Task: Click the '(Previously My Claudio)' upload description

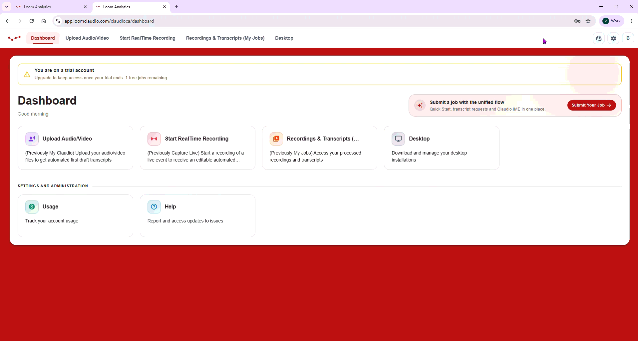Action: pyautogui.click(x=75, y=157)
